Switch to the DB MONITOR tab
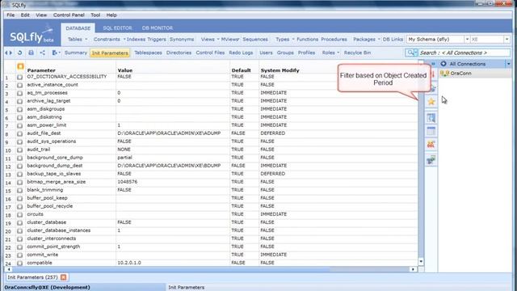Image resolution: width=517 pixels, height=291 pixels. (x=158, y=28)
